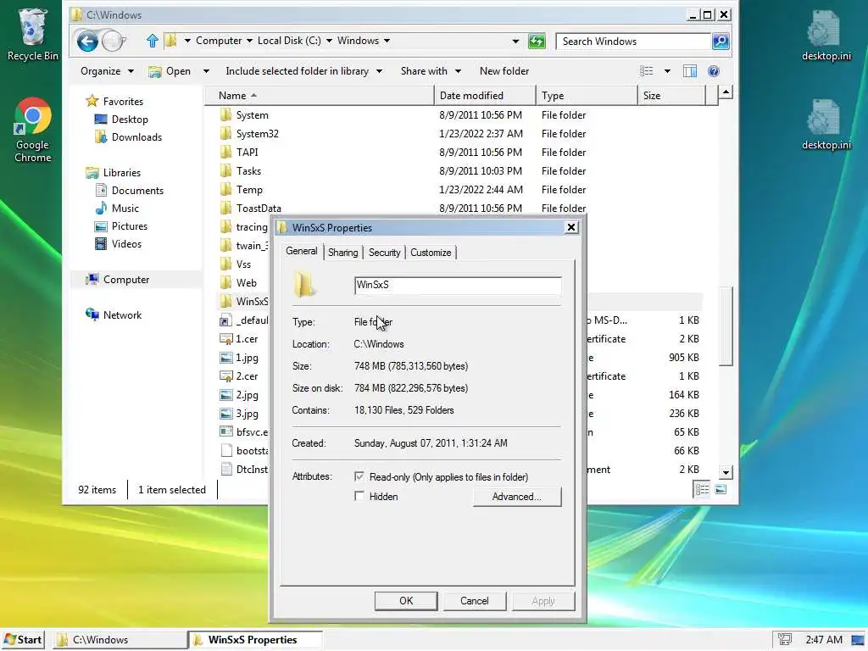The height and width of the screenshot is (651, 868).
Task: Open the Start menu
Action: pos(23,639)
